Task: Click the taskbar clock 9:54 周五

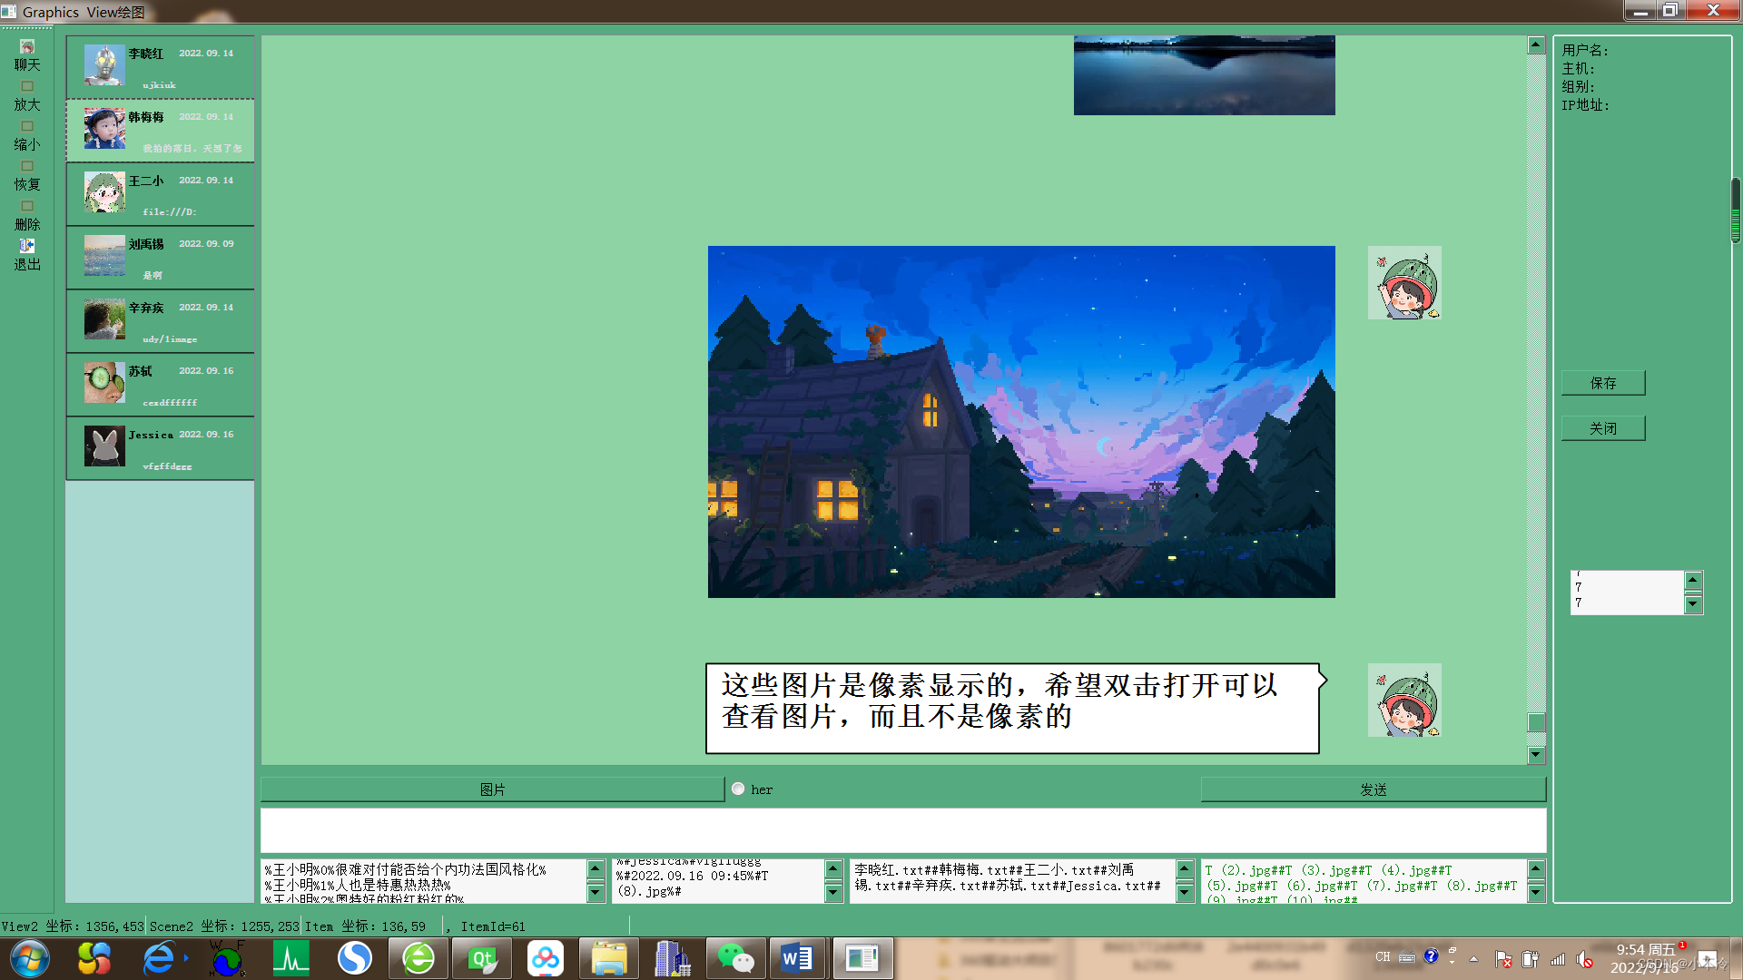Action: (1646, 950)
